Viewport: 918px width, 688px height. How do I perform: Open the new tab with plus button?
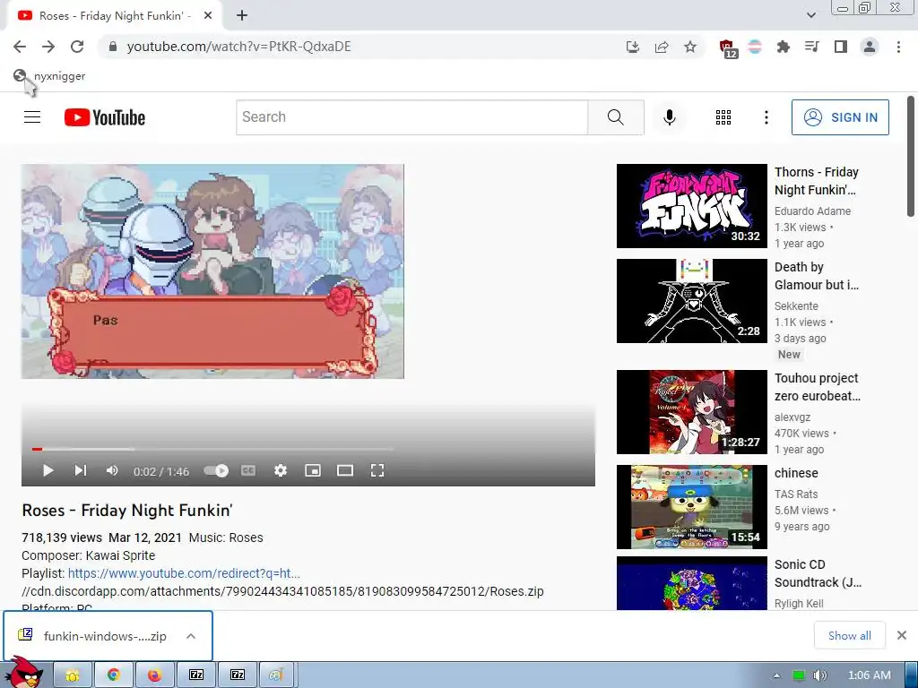(242, 16)
